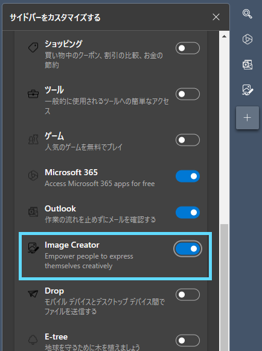The height and width of the screenshot is (351, 262).
Task: Click the toolbox icon beside ツール
Action: (33, 94)
